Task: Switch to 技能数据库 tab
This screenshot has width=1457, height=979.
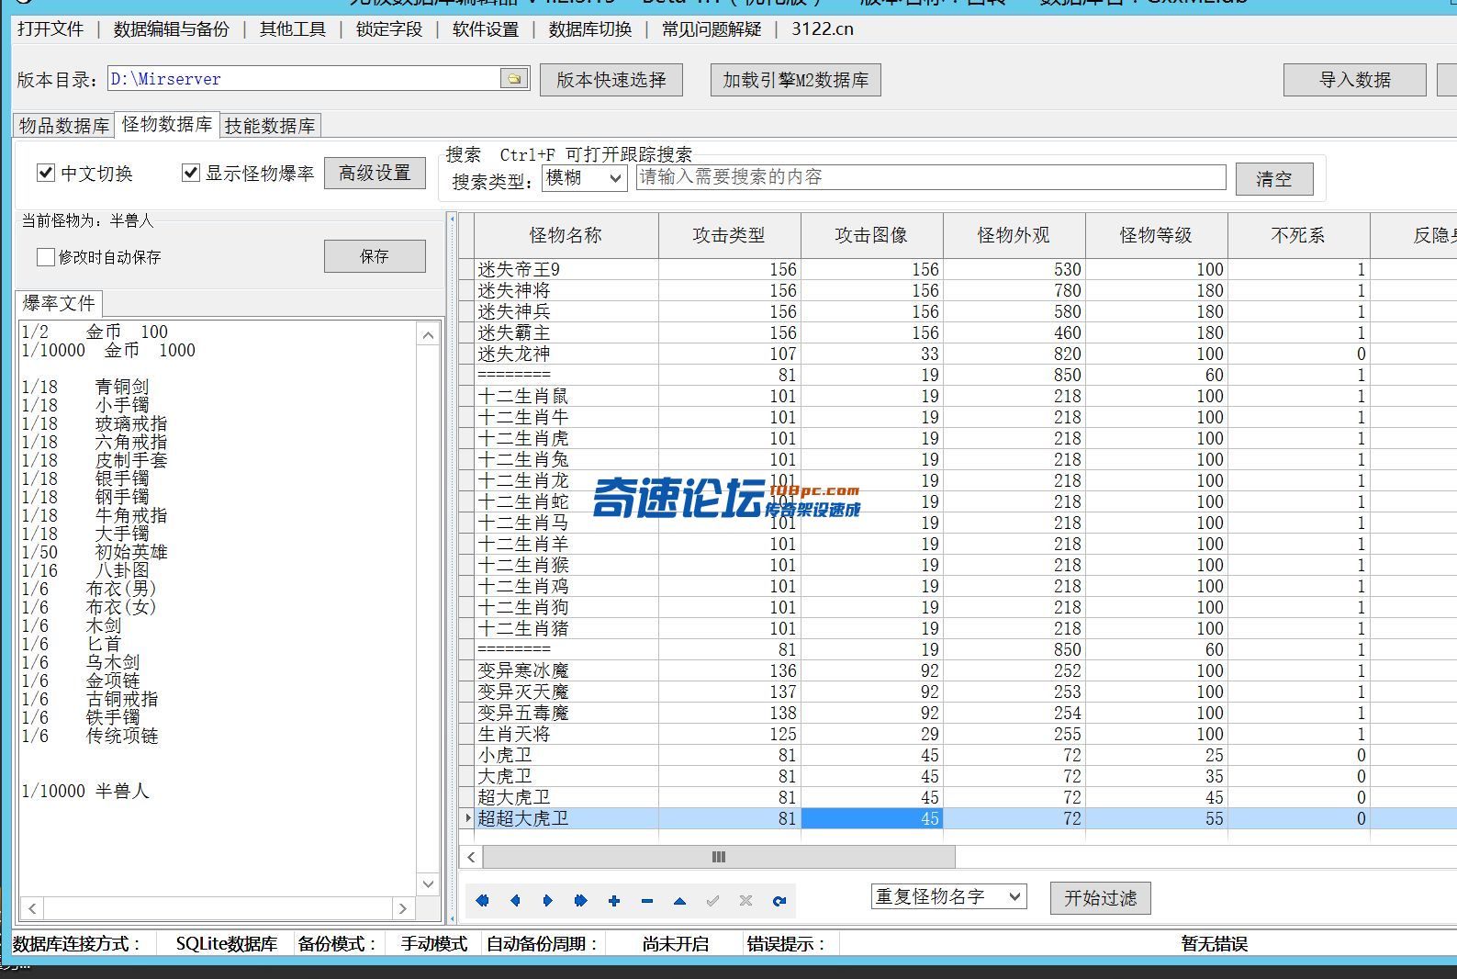Action: click(270, 126)
